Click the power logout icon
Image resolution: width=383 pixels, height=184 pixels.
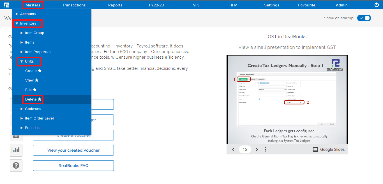click(377, 5)
